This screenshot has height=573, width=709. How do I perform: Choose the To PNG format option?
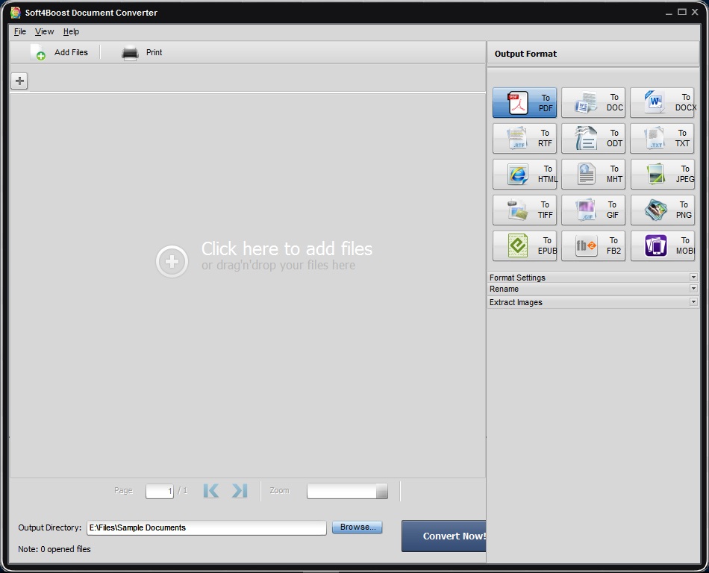662,210
